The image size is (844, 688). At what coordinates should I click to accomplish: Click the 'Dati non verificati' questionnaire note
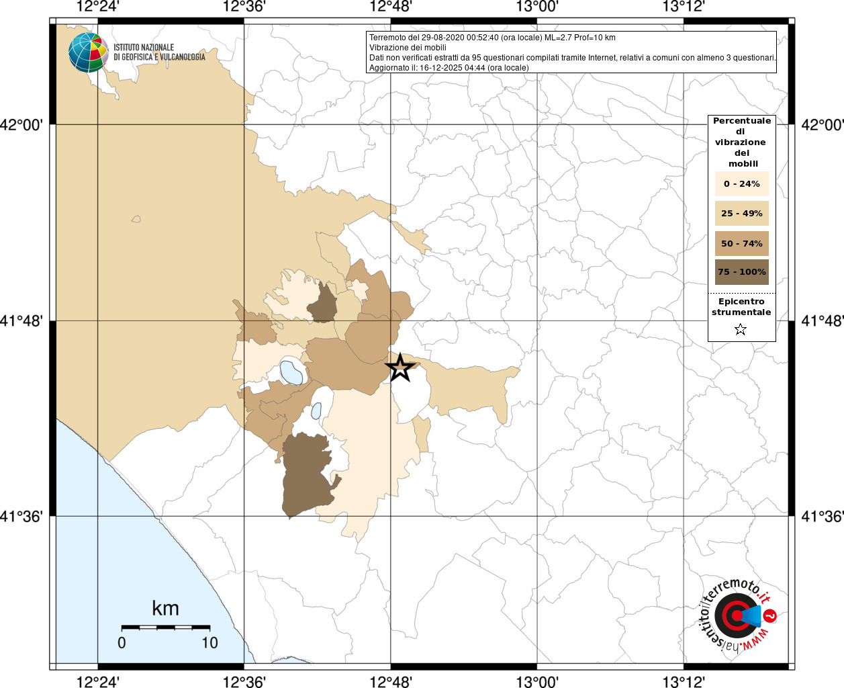[x=572, y=58]
